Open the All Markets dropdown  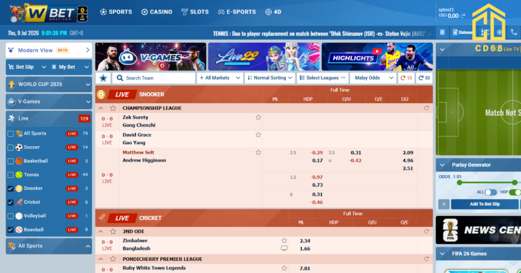click(220, 78)
